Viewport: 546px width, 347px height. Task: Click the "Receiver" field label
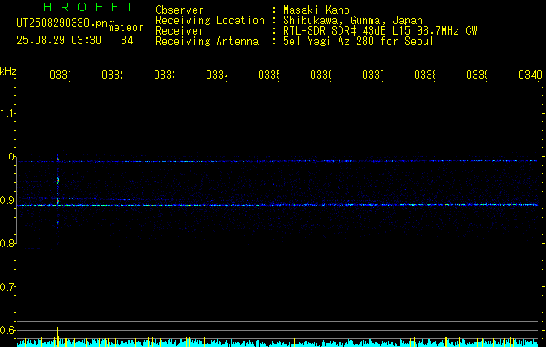coord(180,31)
